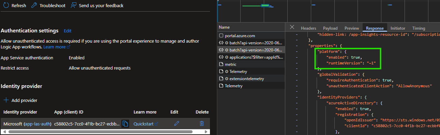
Task: Click the Refresh text button
Action: [x=19, y=5]
